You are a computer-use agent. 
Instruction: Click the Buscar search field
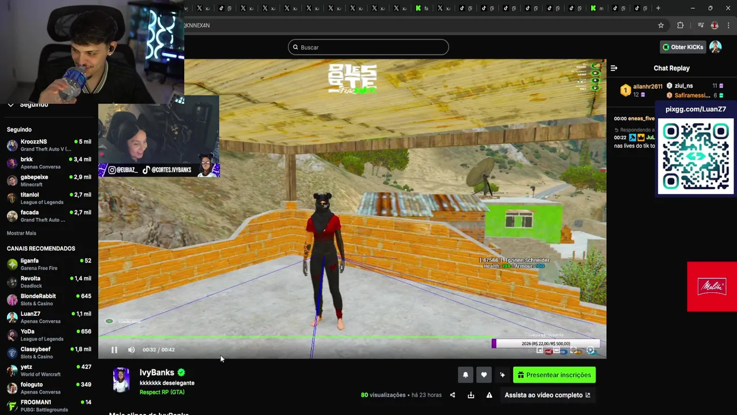point(368,47)
